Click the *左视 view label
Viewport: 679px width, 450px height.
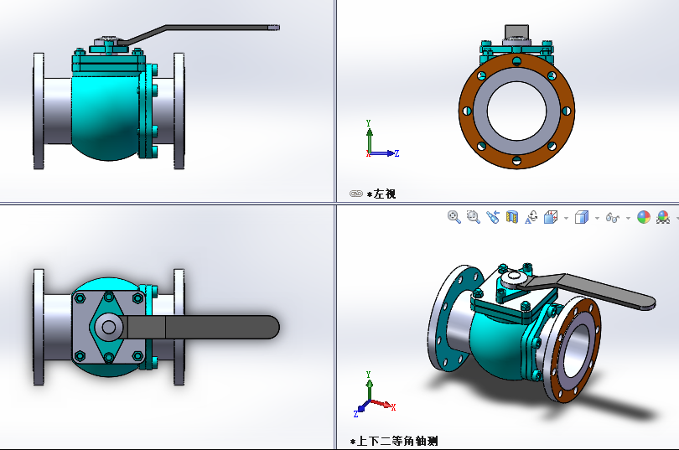click(x=381, y=194)
